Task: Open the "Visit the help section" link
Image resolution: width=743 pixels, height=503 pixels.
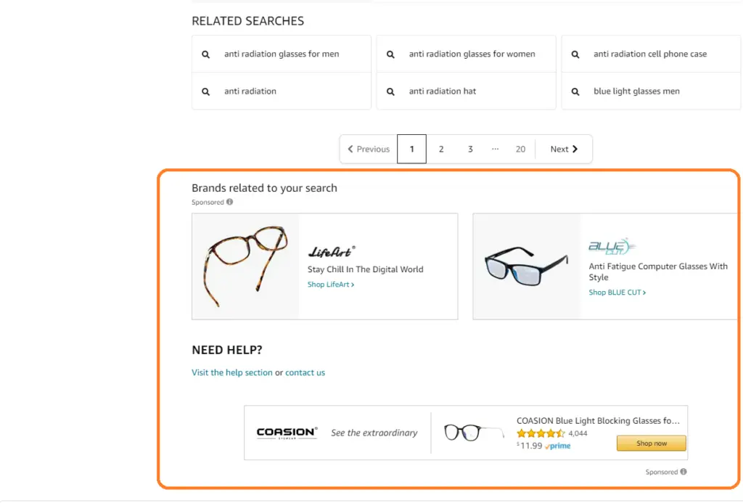Action: point(232,373)
